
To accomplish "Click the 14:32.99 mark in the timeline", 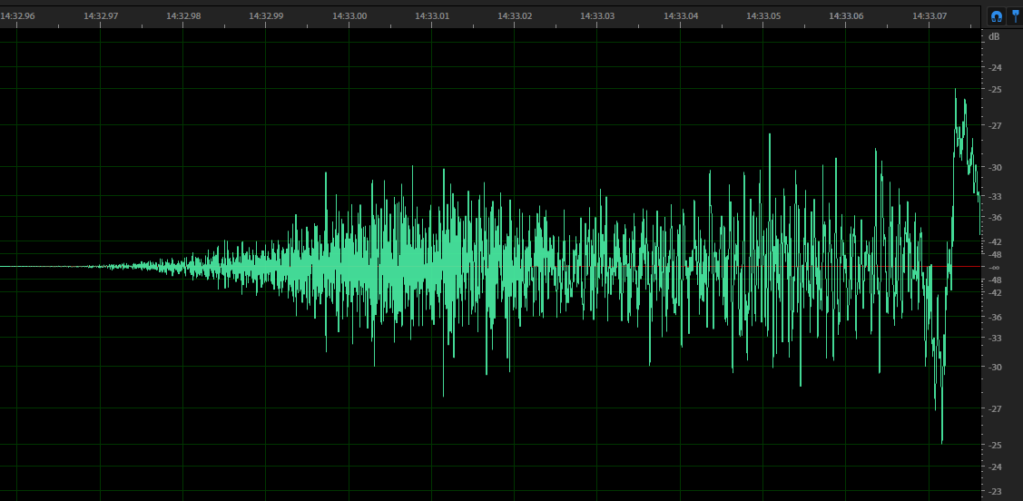I will [266, 15].
